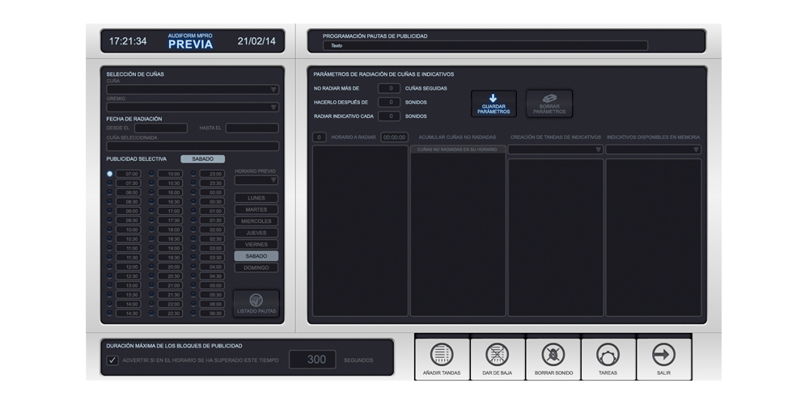Open the Tareas icon
The width and height of the screenshot is (809, 404).
tap(608, 355)
